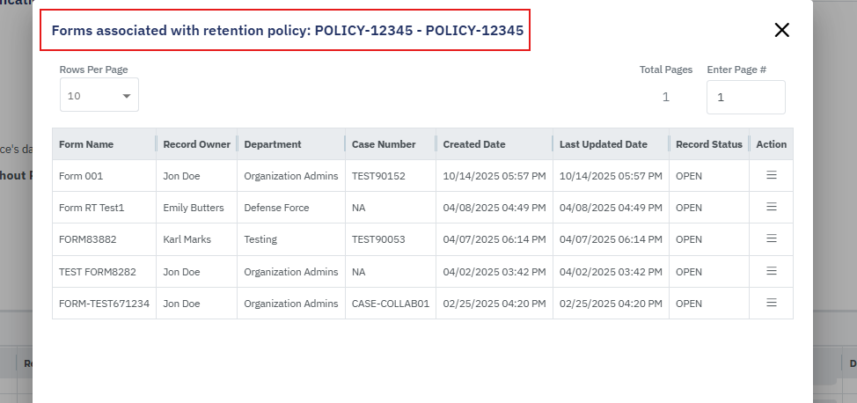Expand the Rows Per Page dropdown

tap(99, 96)
